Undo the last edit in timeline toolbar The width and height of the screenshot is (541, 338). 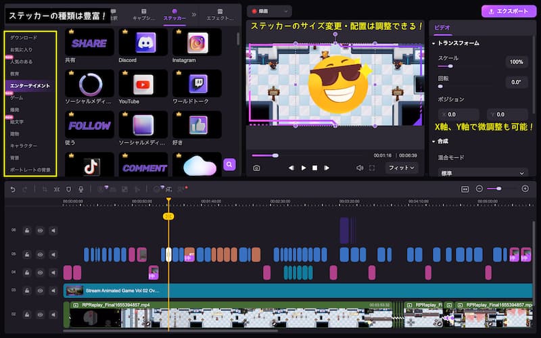13,189
